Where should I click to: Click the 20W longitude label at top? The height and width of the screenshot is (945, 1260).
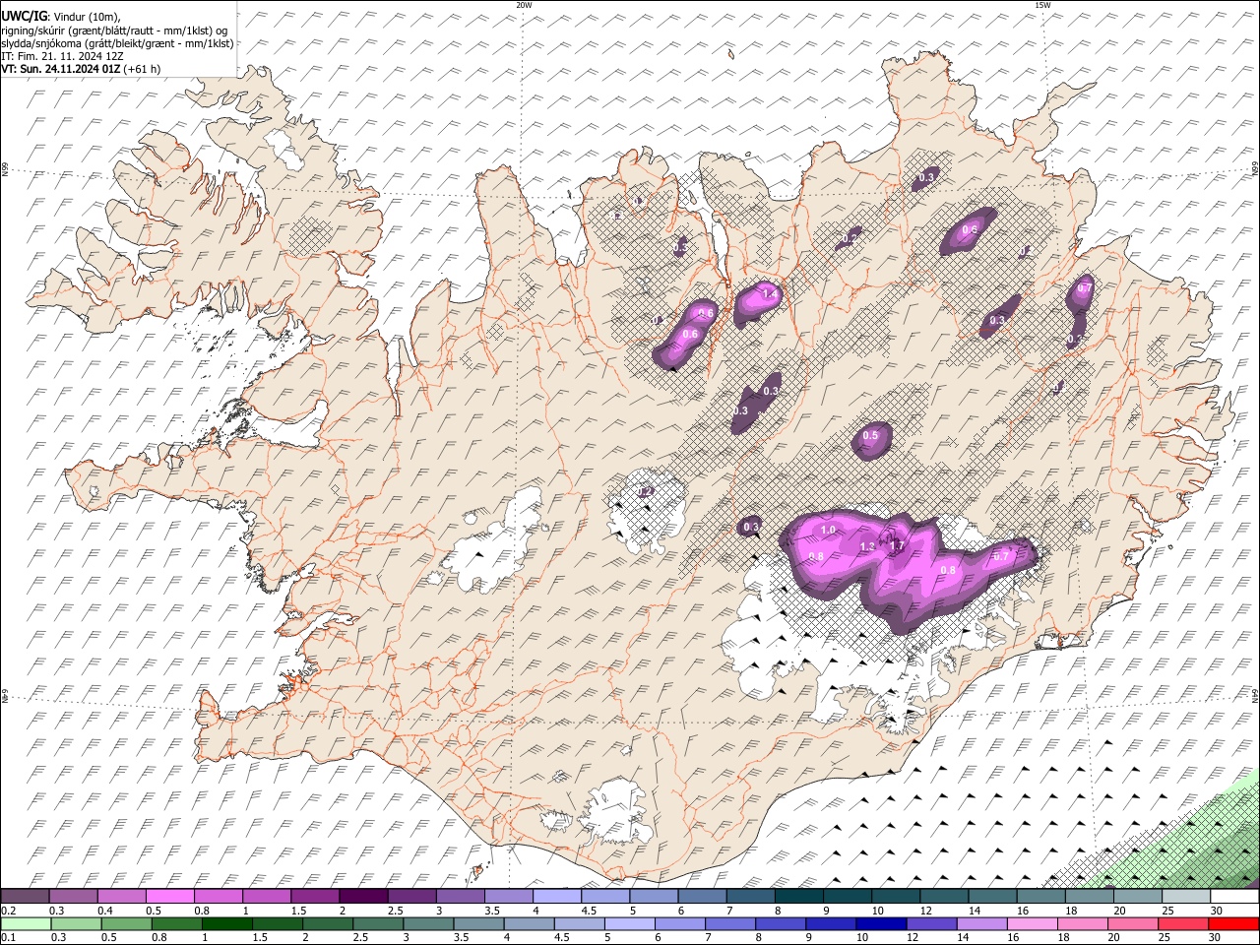524,5
